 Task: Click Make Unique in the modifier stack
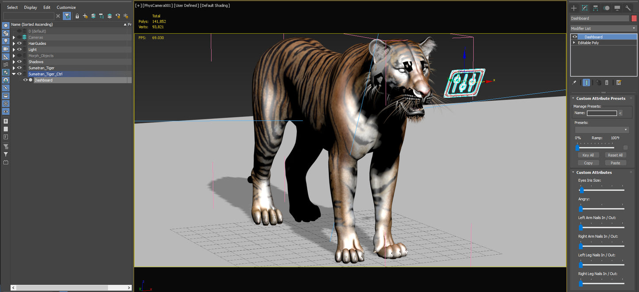tap(598, 82)
